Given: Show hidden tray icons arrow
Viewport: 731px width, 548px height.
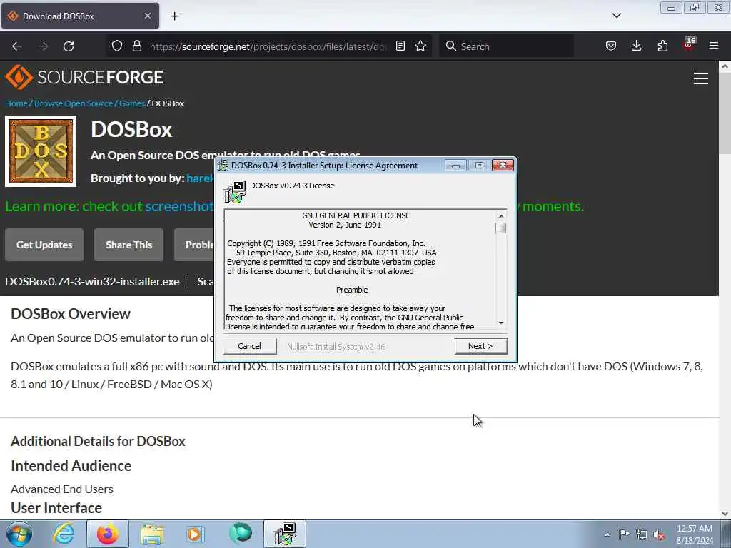Looking at the screenshot, I should pyautogui.click(x=607, y=534).
